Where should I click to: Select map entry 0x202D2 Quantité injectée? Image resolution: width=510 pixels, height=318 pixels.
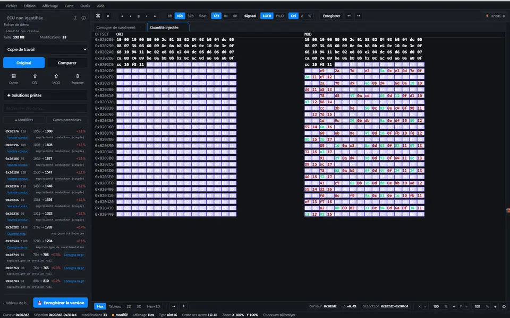coord(46,230)
